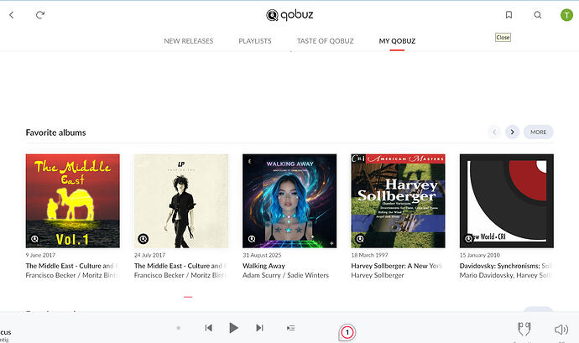Open the bookmark icon in top bar

[509, 15]
